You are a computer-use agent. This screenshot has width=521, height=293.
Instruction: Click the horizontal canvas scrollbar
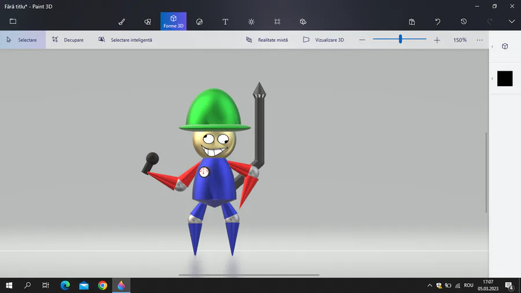click(249, 274)
